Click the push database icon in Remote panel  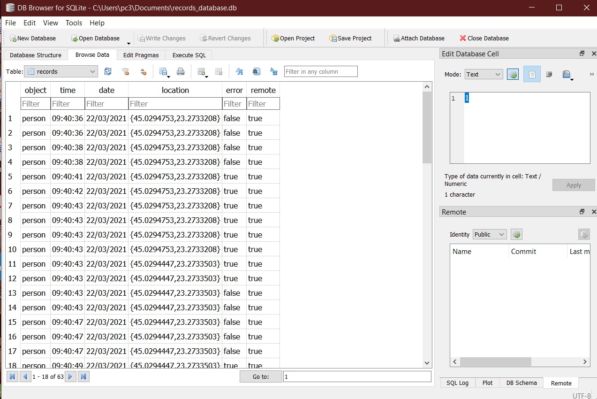(584, 234)
